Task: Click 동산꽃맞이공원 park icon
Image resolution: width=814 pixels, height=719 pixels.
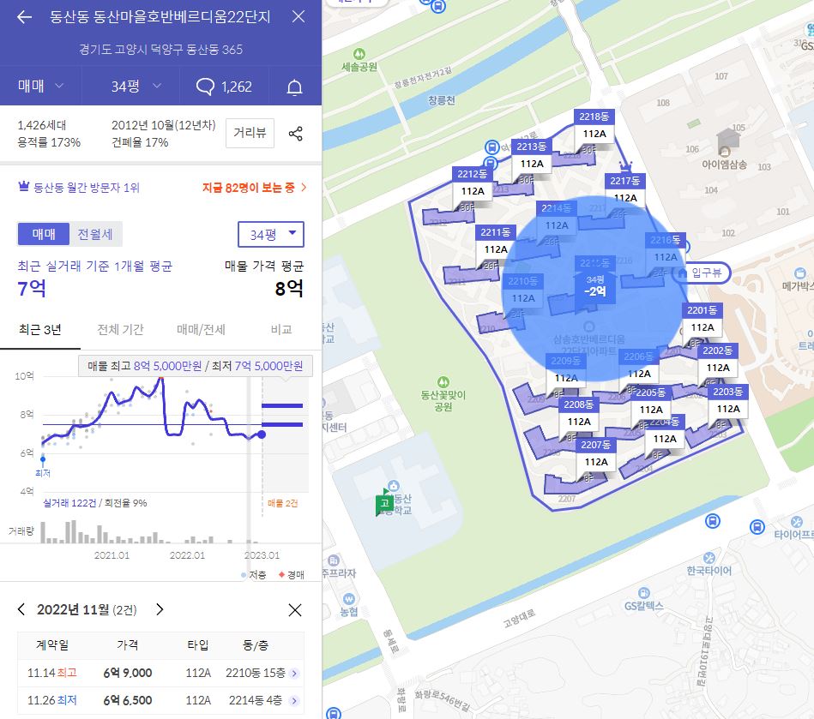Action: pos(443,382)
